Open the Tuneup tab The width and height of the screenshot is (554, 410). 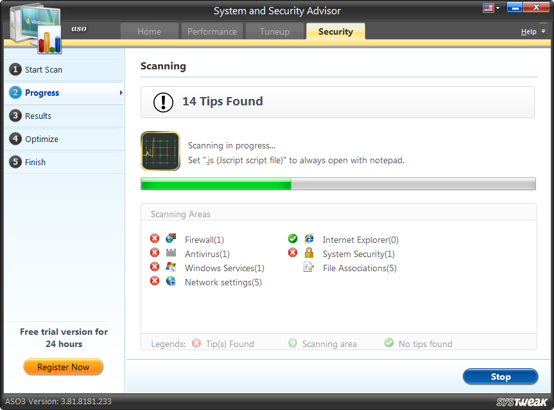[275, 31]
